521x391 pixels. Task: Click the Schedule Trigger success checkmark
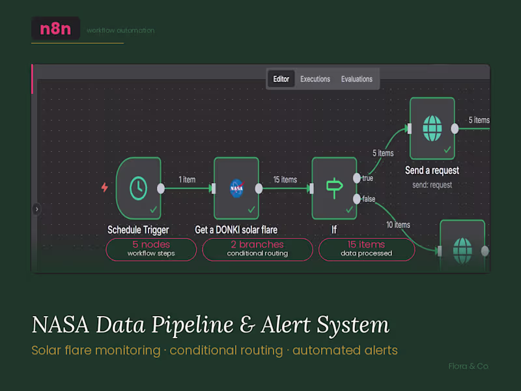tap(154, 209)
